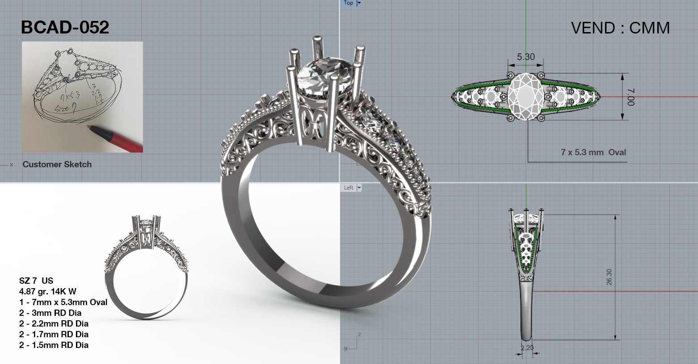Select the oval center stone in Top view
The width and height of the screenshot is (698, 364).
click(x=526, y=97)
